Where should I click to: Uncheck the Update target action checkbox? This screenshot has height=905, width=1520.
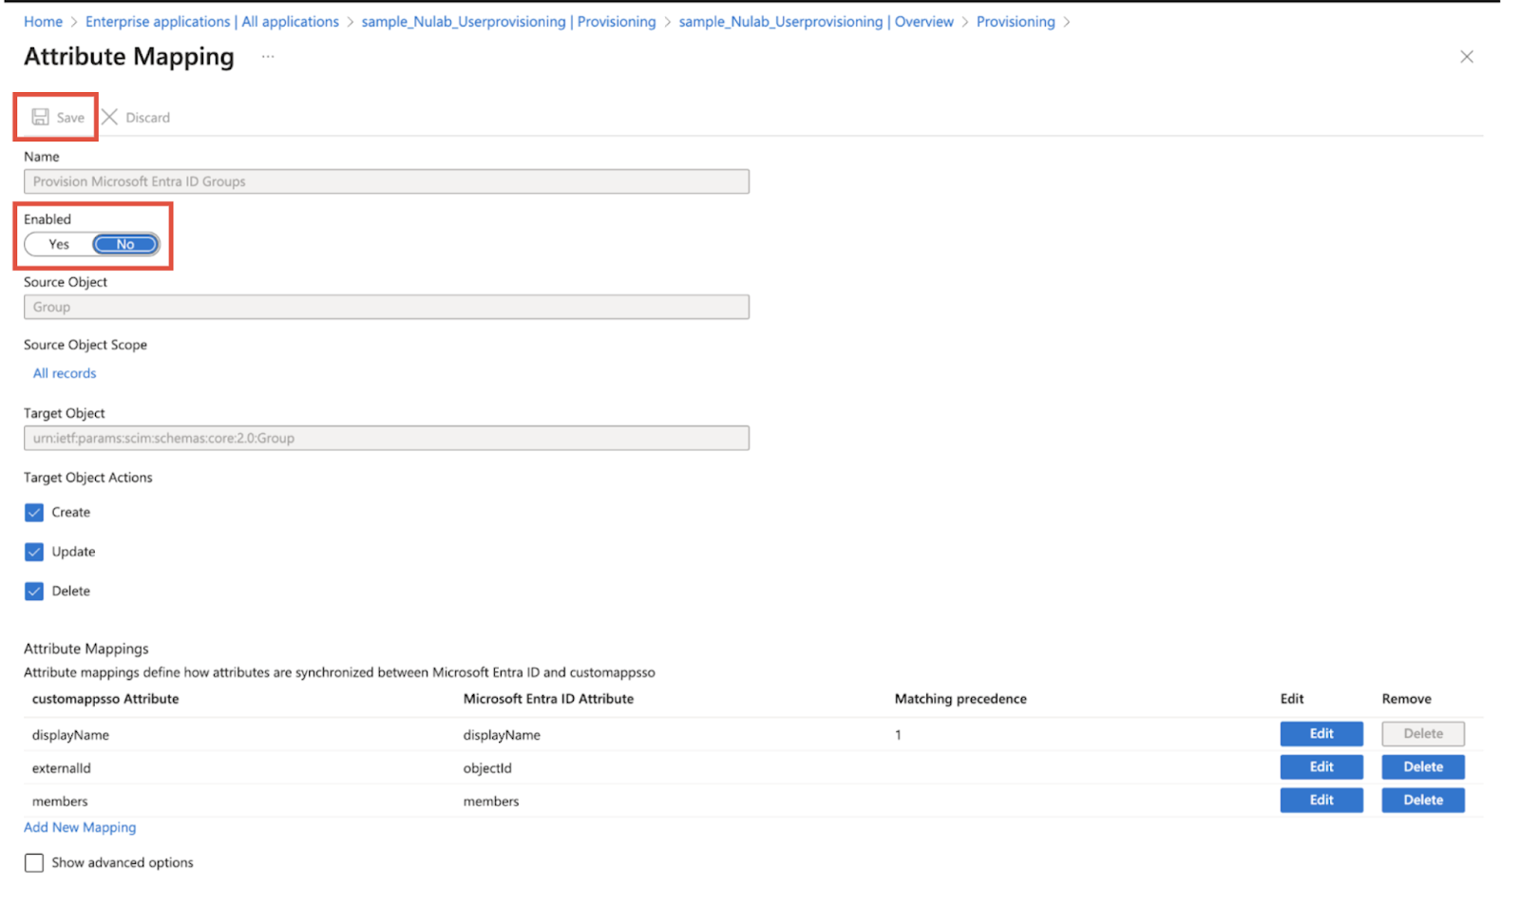[x=34, y=552]
